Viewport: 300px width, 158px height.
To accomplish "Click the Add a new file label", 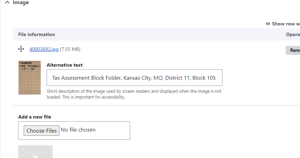I will [x=35, y=117].
